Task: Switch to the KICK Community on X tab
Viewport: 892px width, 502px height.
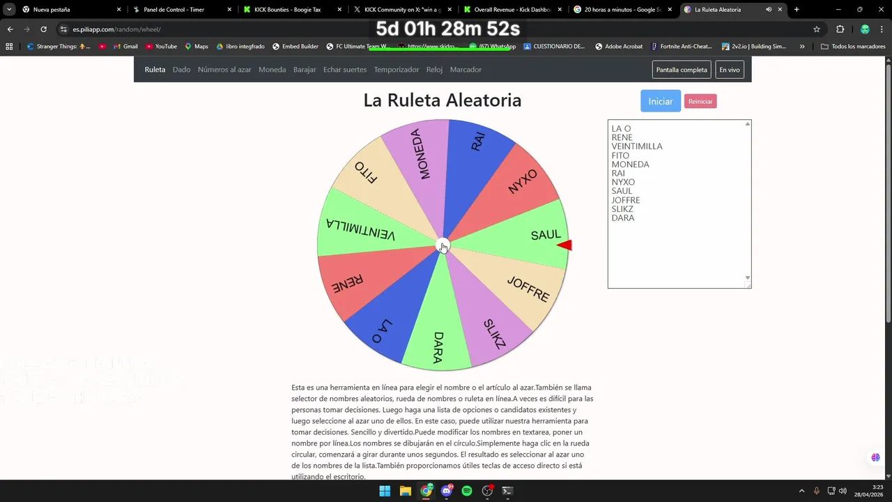Action: (x=402, y=10)
